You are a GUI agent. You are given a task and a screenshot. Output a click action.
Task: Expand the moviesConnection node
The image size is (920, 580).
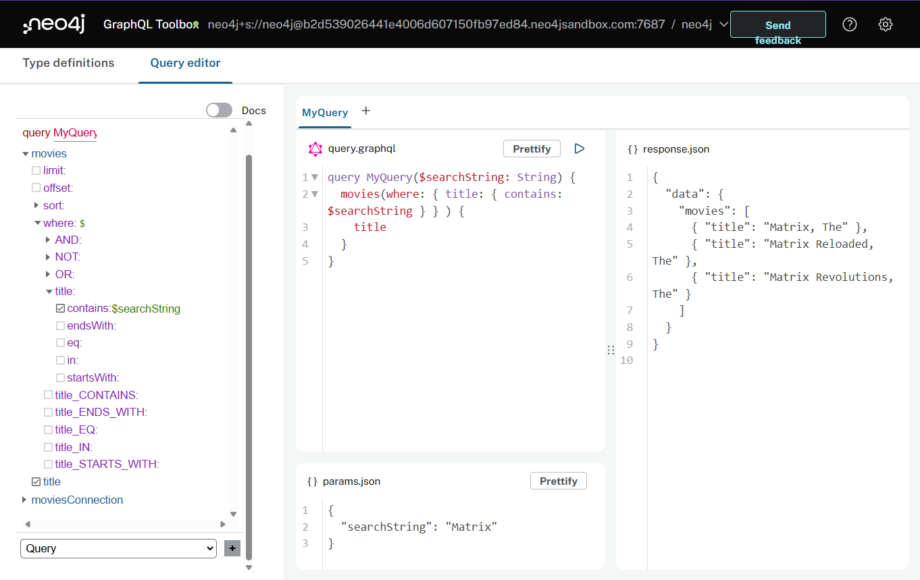click(25, 500)
